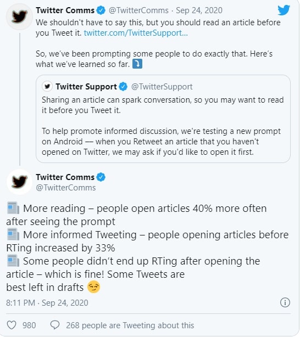Image resolution: width=300 pixels, height=337 pixels.
Task: Click top Twitter Comms profile avatar
Action: (x=19, y=17)
